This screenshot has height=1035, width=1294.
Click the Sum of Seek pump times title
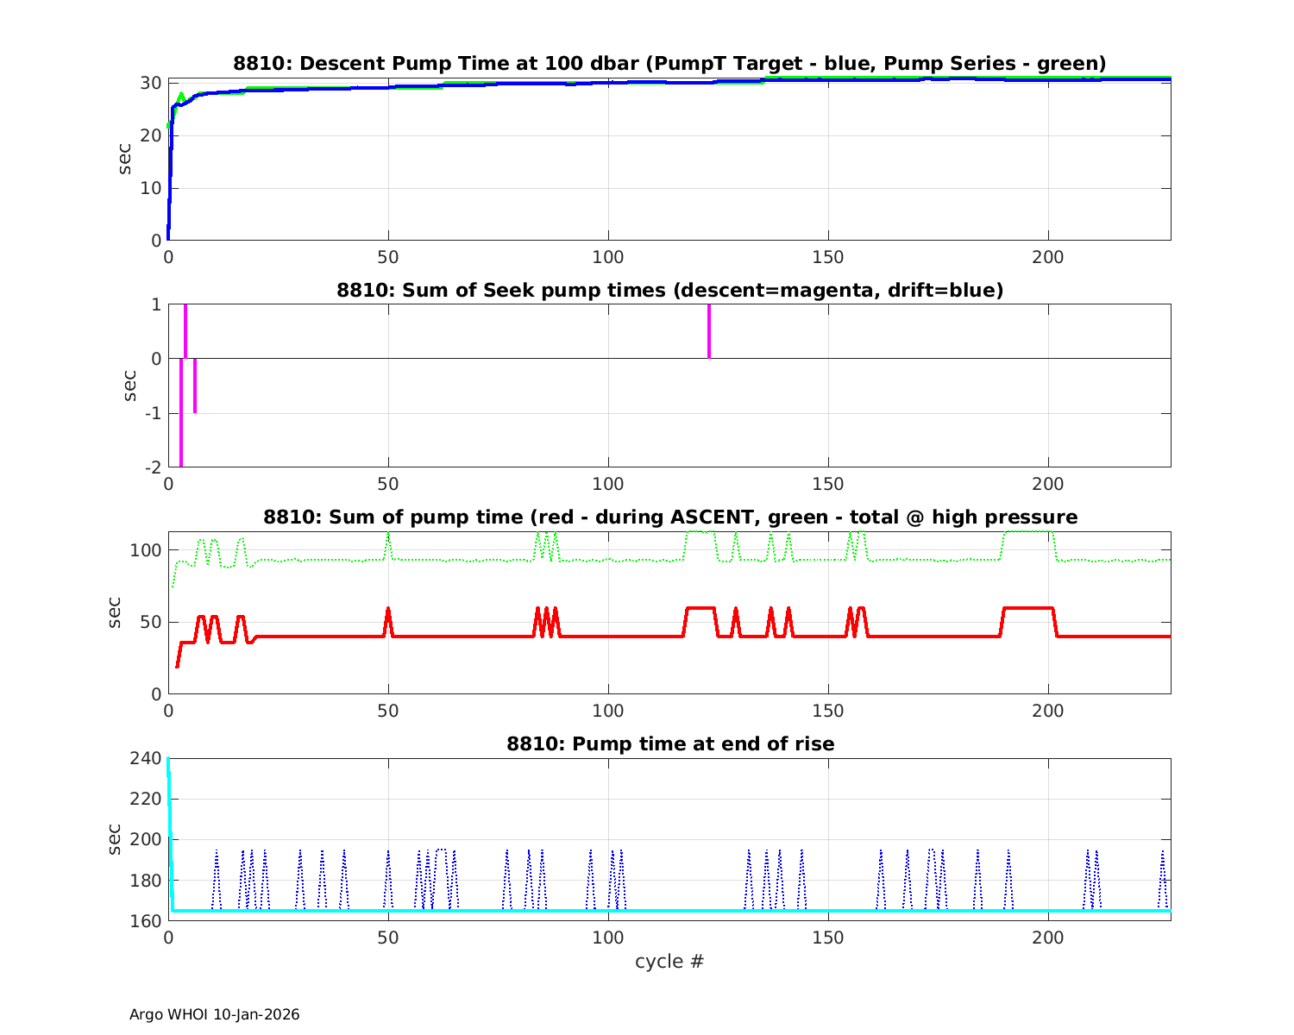click(669, 291)
